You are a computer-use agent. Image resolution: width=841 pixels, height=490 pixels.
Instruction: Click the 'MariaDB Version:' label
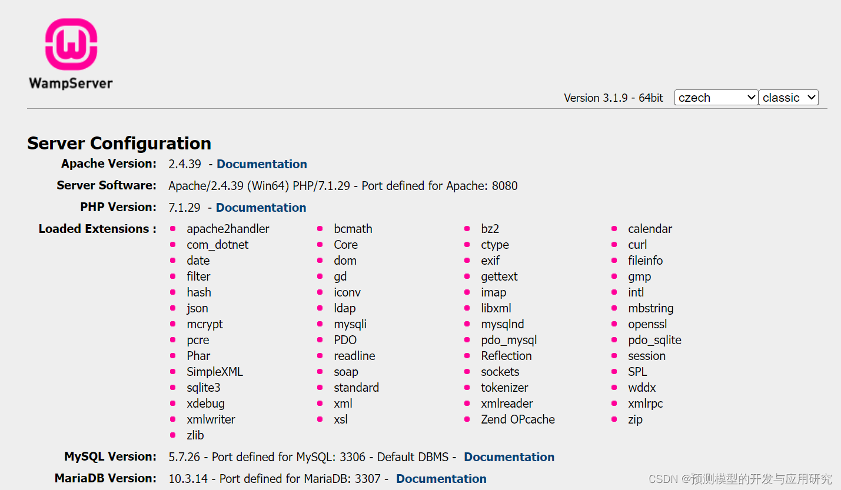click(x=105, y=478)
